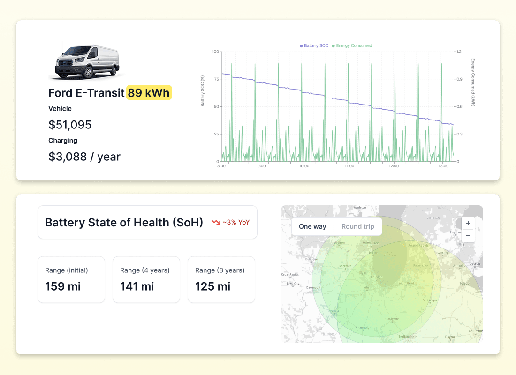Click the ~3% YoY degradation label
The width and height of the screenshot is (516, 375).
pyautogui.click(x=236, y=222)
